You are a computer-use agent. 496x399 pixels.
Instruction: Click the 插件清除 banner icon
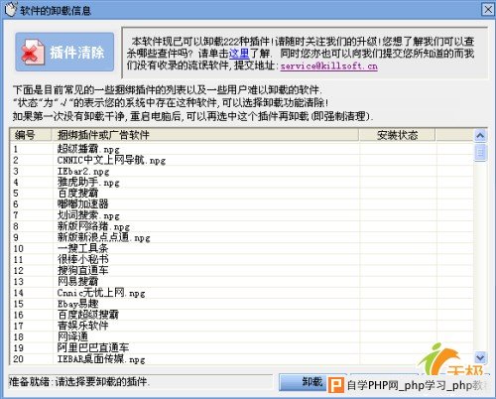pos(33,52)
